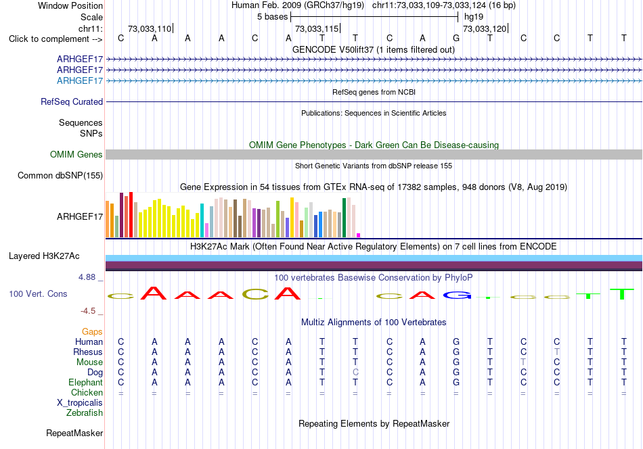Select the Rhesus species label

point(88,352)
